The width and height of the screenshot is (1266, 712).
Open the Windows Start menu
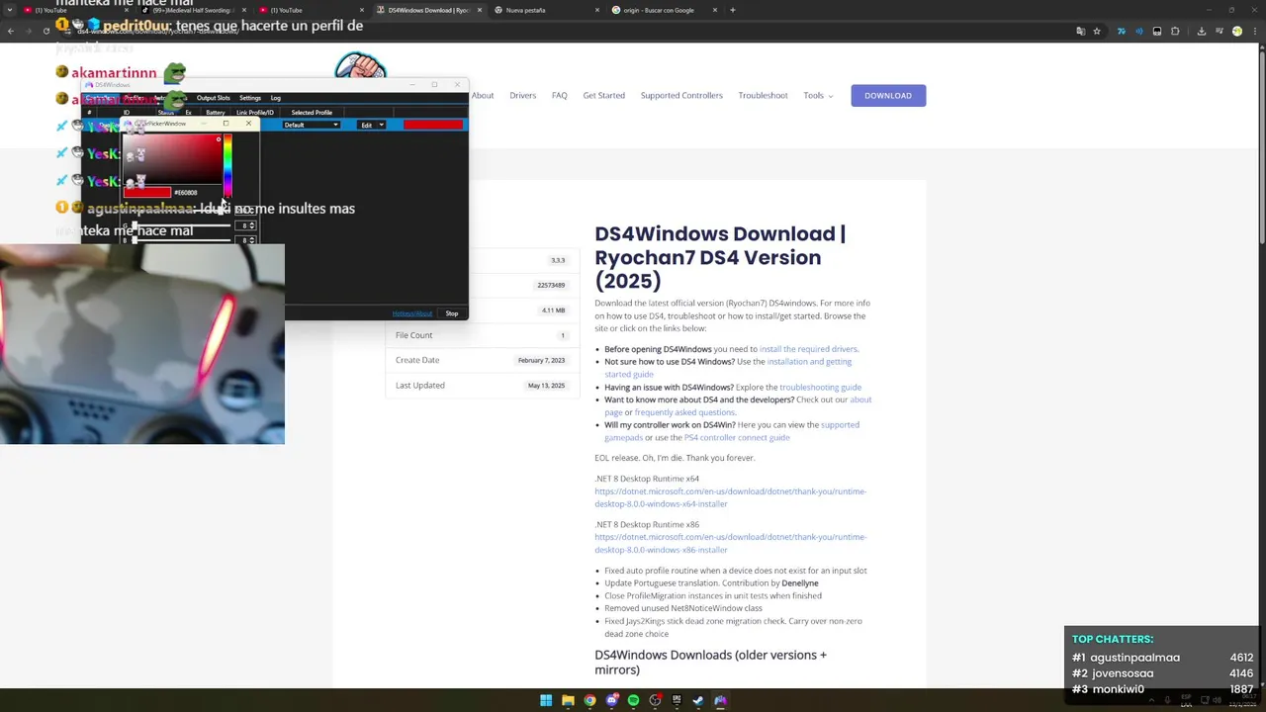546,700
